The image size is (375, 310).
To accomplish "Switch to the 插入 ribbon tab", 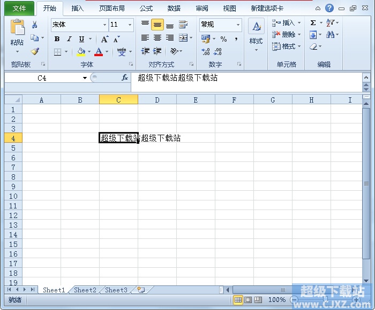I will click(x=78, y=9).
